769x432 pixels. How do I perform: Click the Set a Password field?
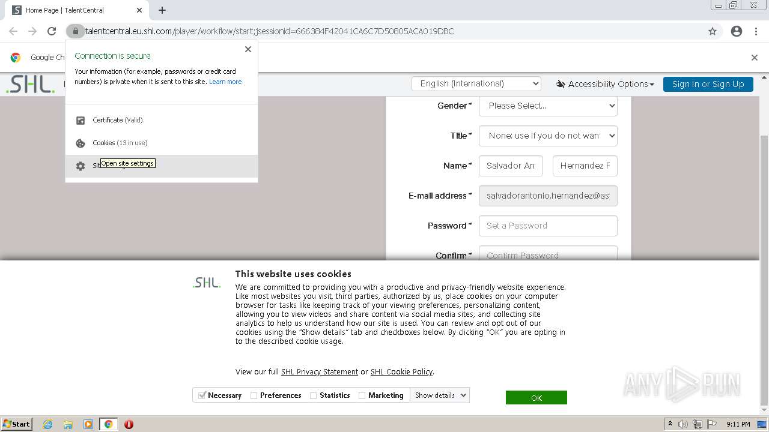pos(548,226)
